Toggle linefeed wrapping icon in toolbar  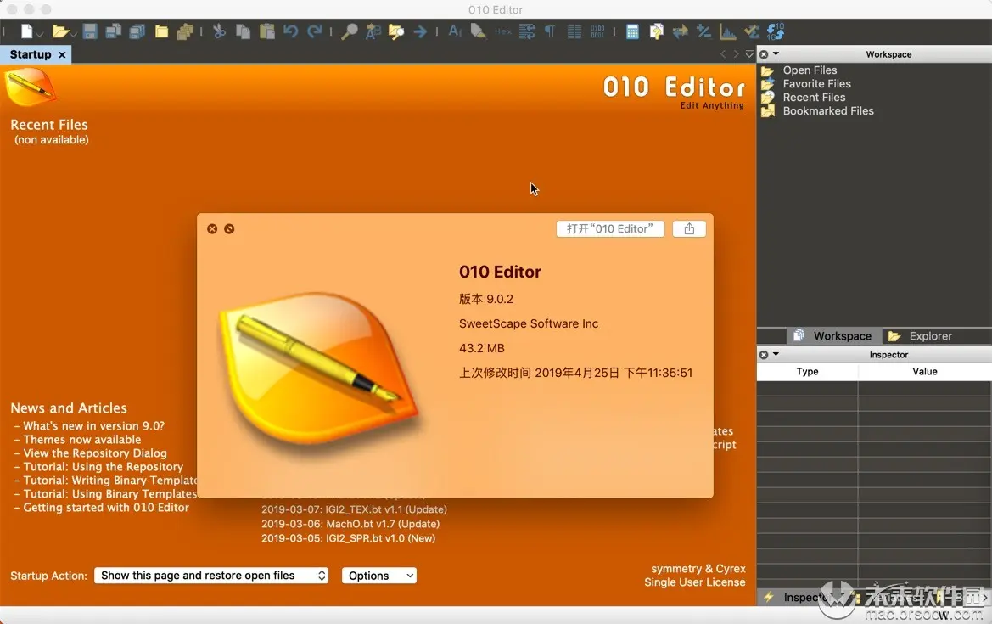(x=526, y=31)
